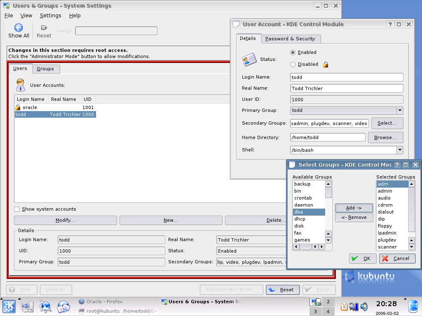Open the View menu
Viewport: 422px width, 316px height.
[x=26, y=16]
